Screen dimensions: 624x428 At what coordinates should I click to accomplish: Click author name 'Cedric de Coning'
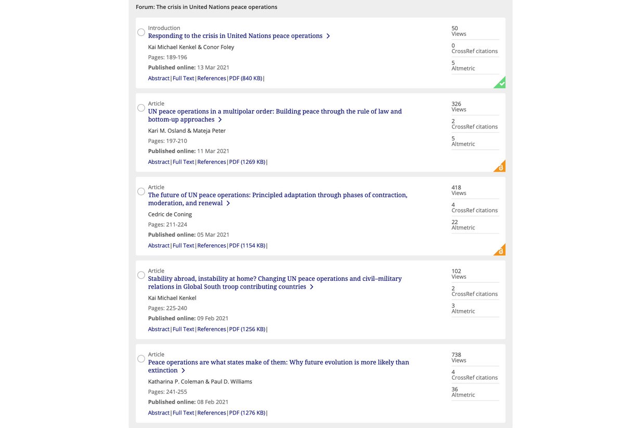[x=170, y=215]
